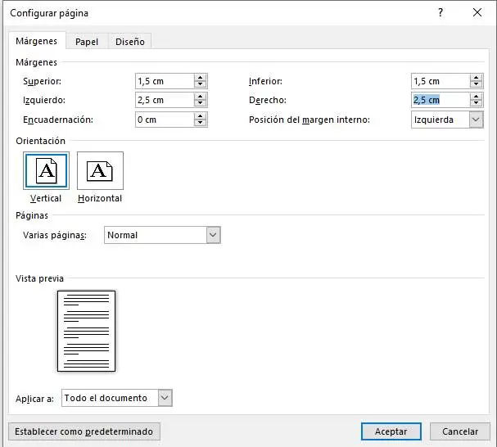Switch to the Márgenes tab
The height and width of the screenshot is (447, 497).
click(x=37, y=41)
